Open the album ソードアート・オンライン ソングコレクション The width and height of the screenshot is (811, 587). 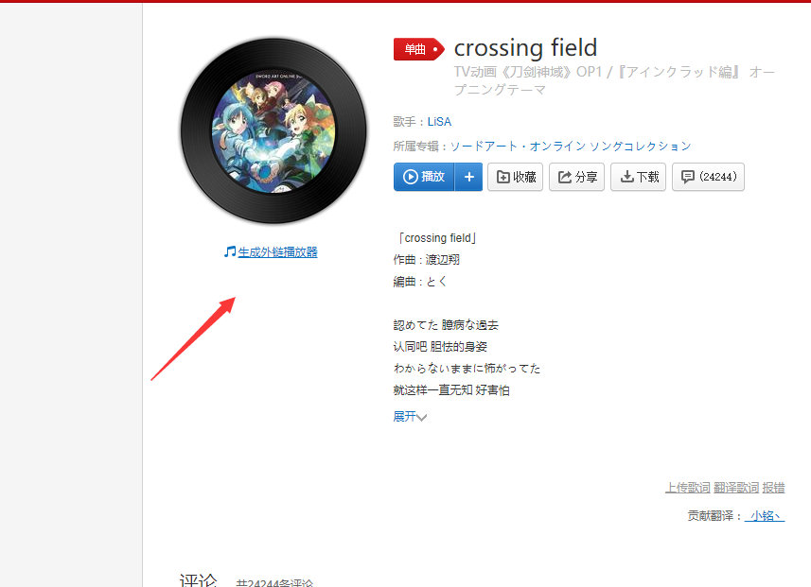coord(571,147)
